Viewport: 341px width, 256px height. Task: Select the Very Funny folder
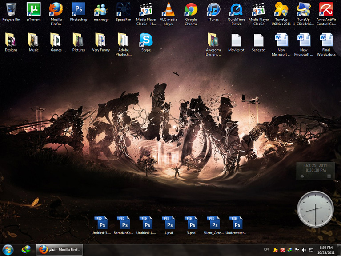[x=101, y=42]
